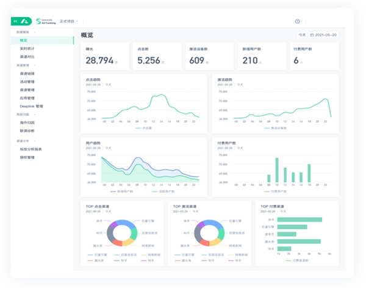Collapse the 渠道管理 sidebar section
366x289 pixels.
(35, 65)
